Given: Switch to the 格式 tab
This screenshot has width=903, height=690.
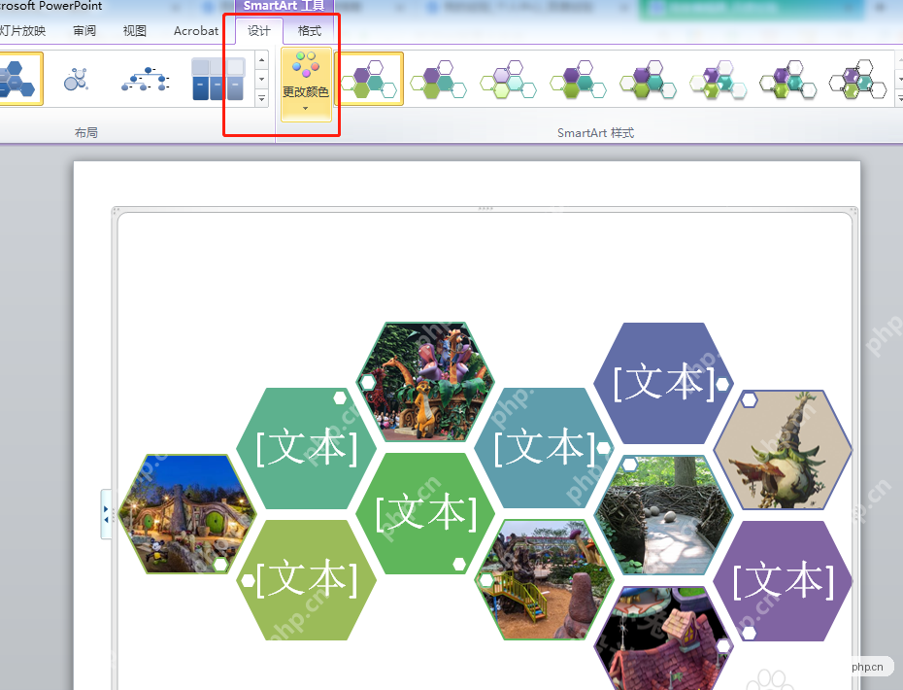Looking at the screenshot, I should 310,31.
